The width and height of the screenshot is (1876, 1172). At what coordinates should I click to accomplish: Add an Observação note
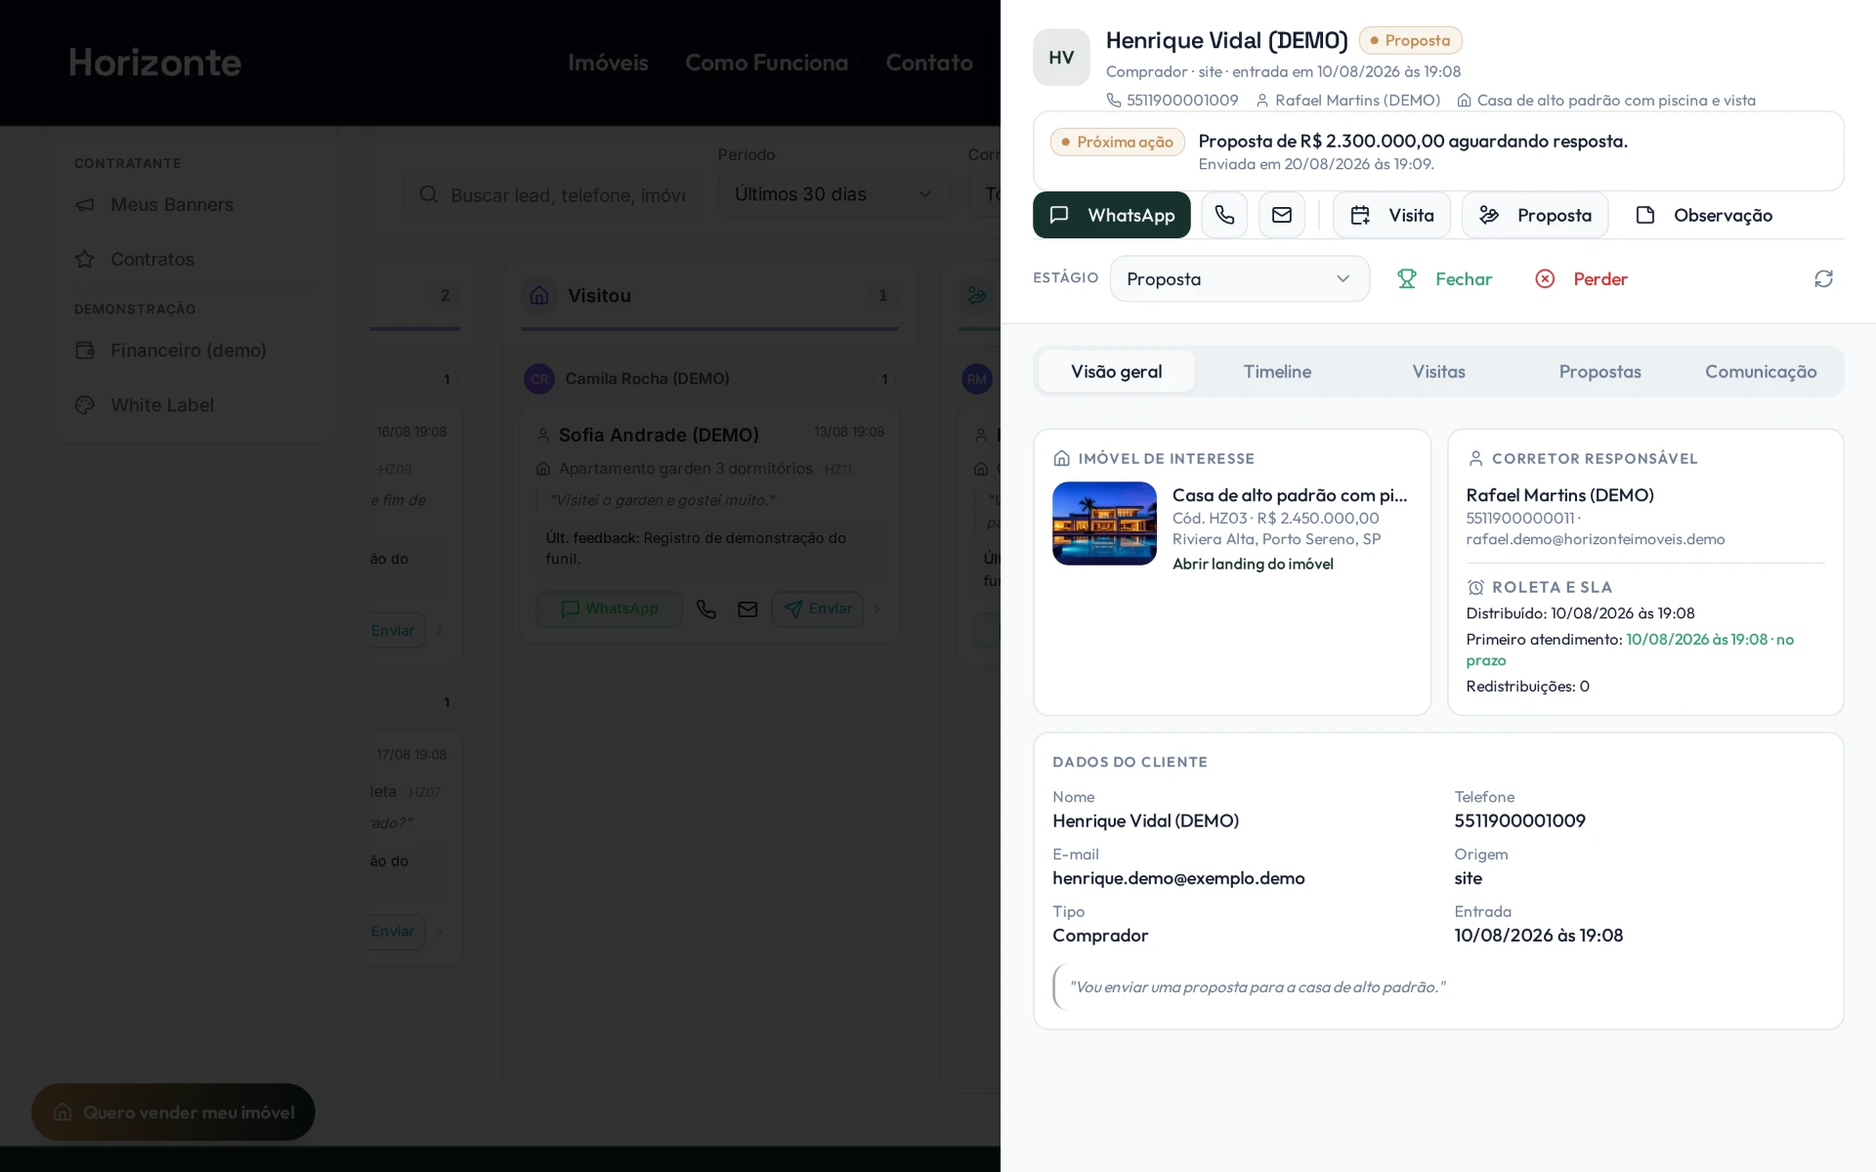pyautogui.click(x=1704, y=215)
